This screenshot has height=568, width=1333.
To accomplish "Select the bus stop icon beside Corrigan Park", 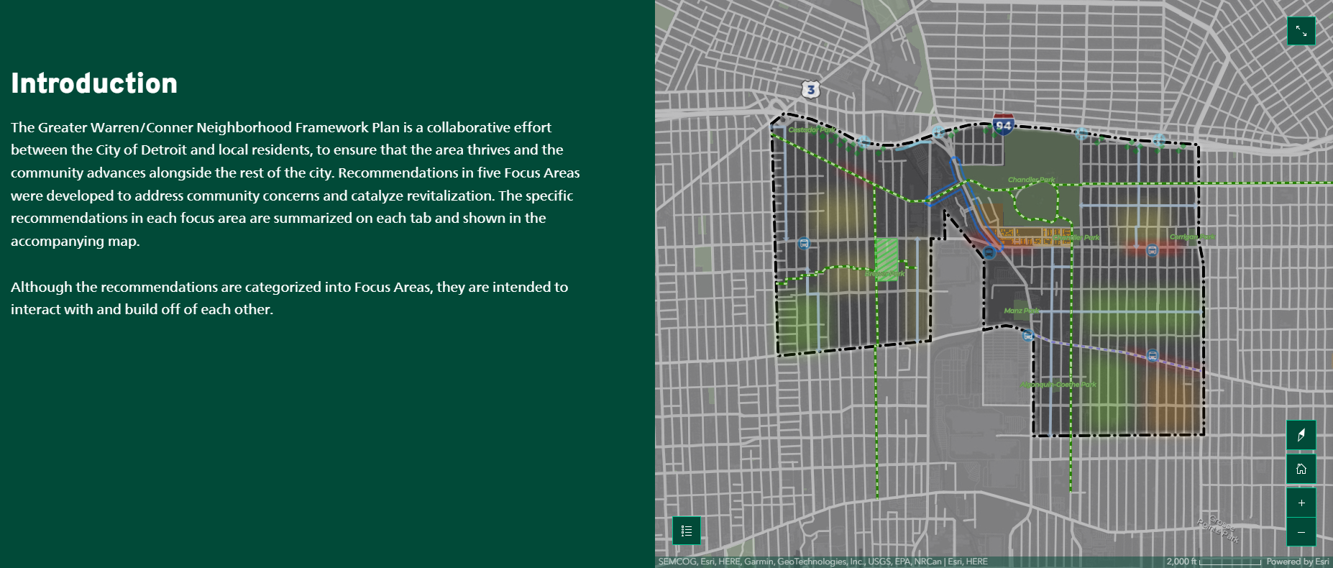I will pos(1152,250).
